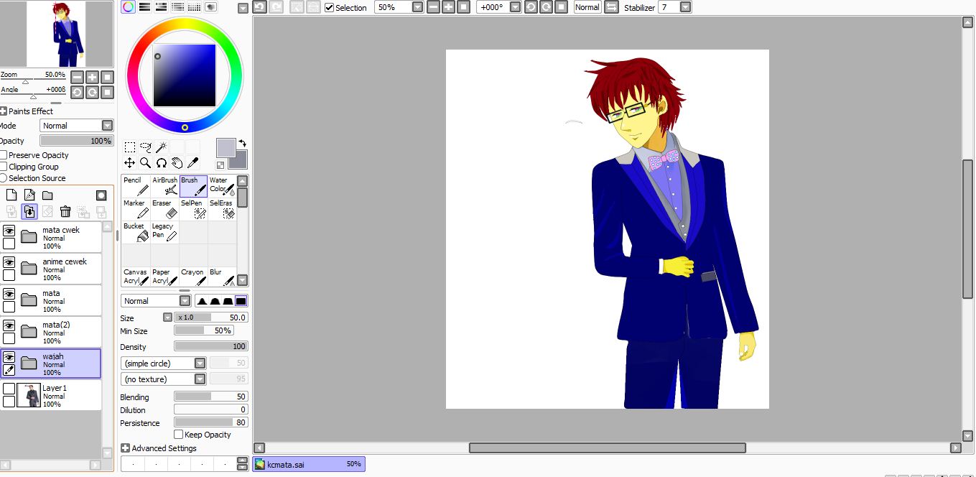Hide the 'mata(2)' layer folder
976x477 pixels.
(x=9, y=325)
